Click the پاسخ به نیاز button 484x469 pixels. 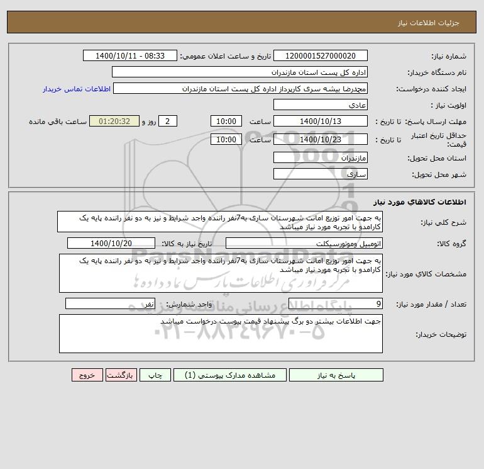click(x=336, y=375)
